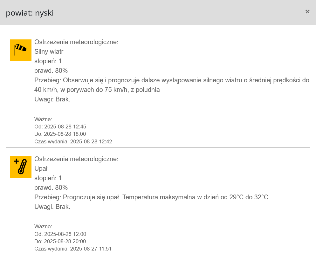Click 'prawd. 80%' in the wind warning
The image size is (316, 254).
coord(51,71)
